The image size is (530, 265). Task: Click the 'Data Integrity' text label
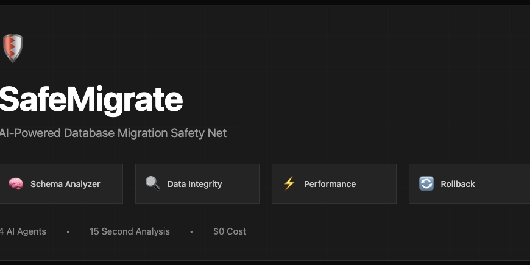click(x=194, y=184)
